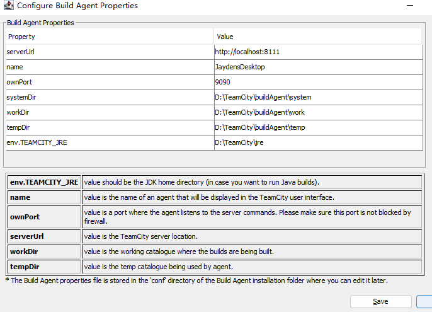Edit the name value JaydensDesktop
This screenshot has width=432, height=312.
tap(319, 67)
